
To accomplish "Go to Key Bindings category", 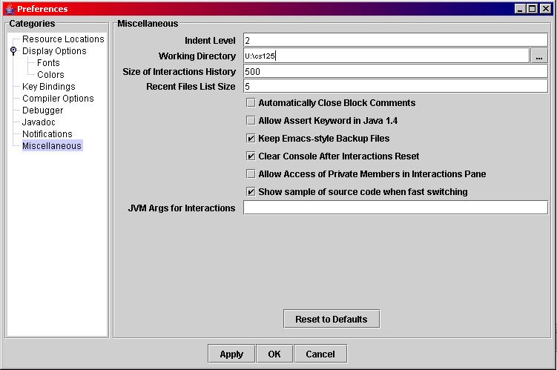I will point(48,87).
